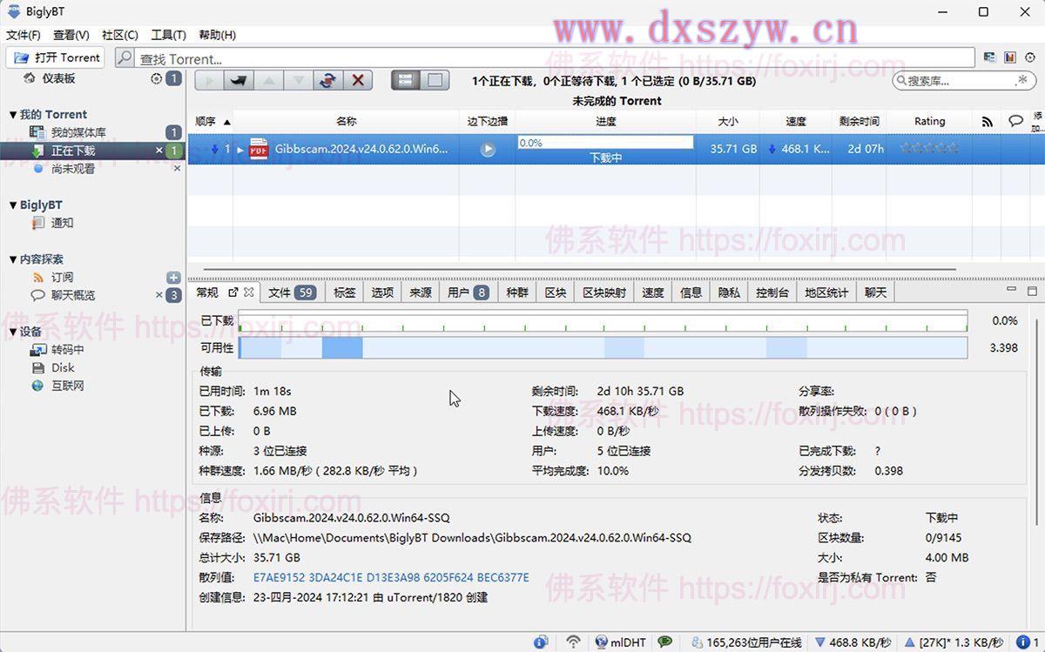This screenshot has width=1045, height=652.
Task: Click the search library options asterisk icon
Action: click(1022, 80)
